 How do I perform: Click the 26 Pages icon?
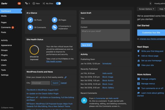click(54, 20)
